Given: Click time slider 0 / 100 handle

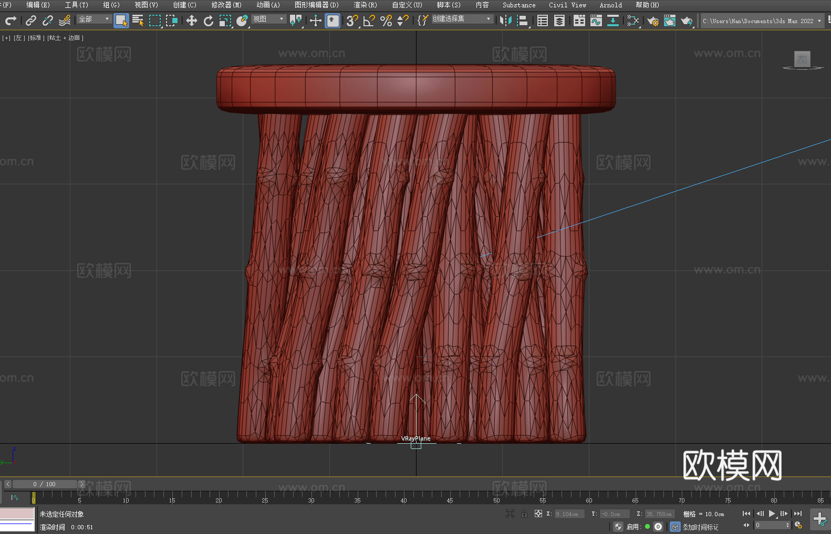Looking at the screenshot, I should 45,484.
